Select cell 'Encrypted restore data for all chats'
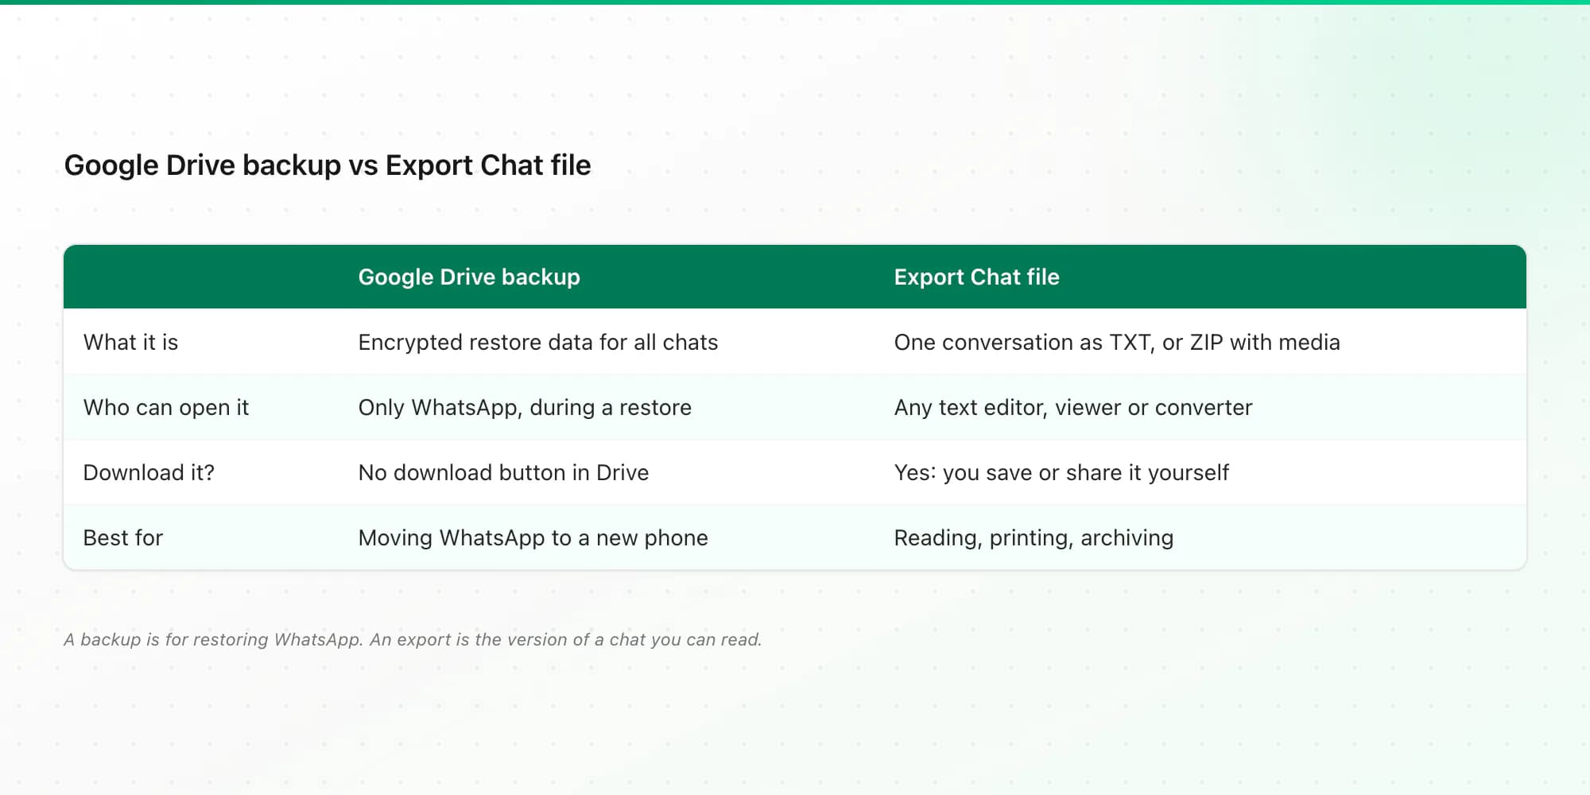This screenshot has height=795, width=1590. tap(538, 342)
